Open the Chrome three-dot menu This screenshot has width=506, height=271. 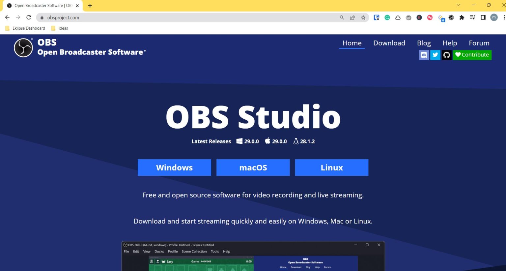pyautogui.click(x=504, y=17)
